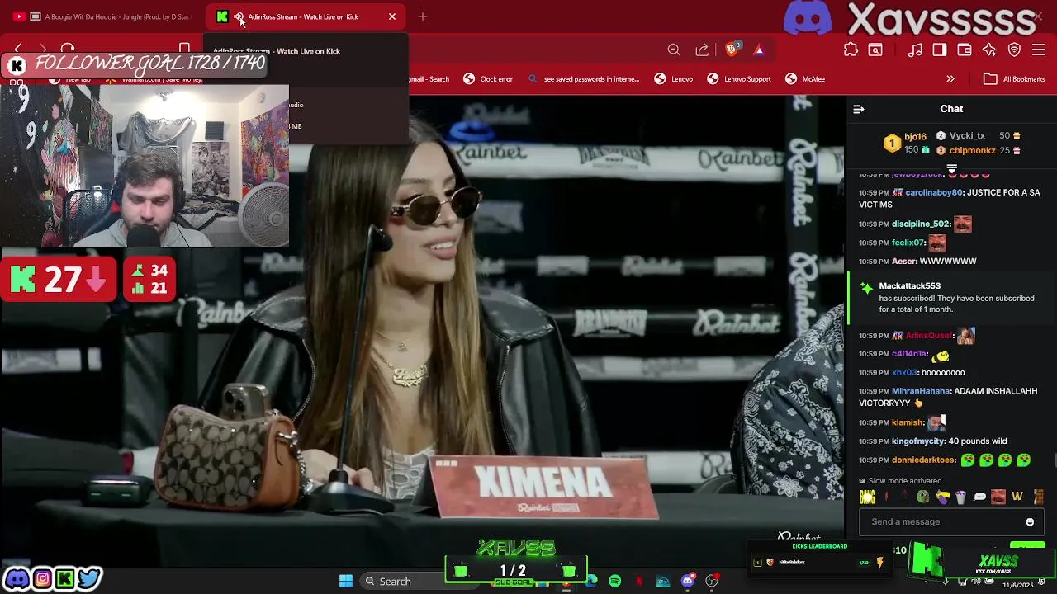Click the Twitter icon in stream overlay
The image size is (1057, 594).
(89, 578)
